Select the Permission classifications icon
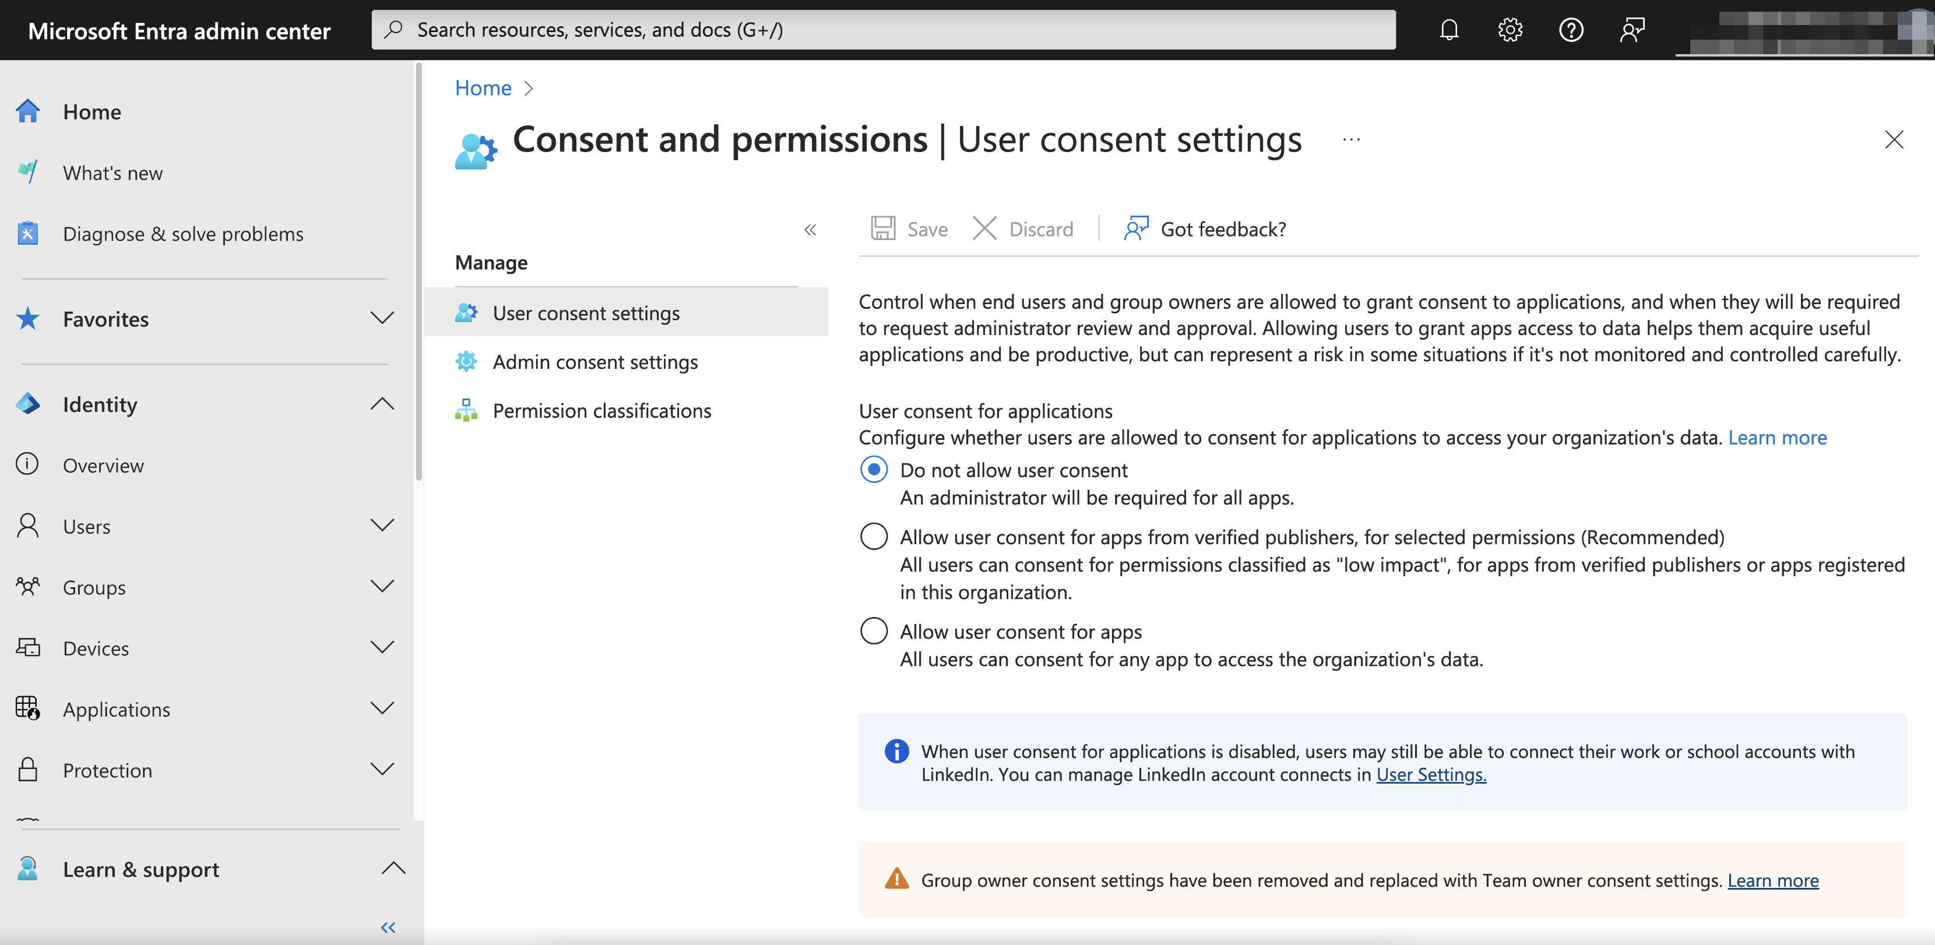The width and height of the screenshot is (1935, 945). 466,410
